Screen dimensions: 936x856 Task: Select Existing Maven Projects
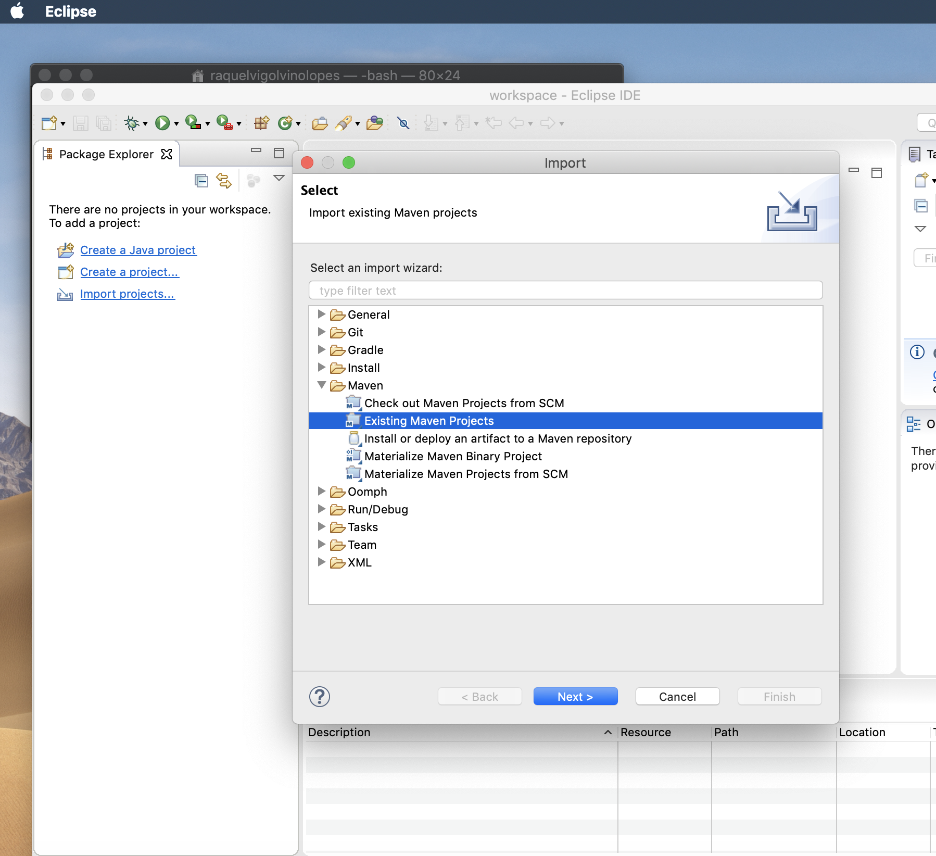point(566,421)
